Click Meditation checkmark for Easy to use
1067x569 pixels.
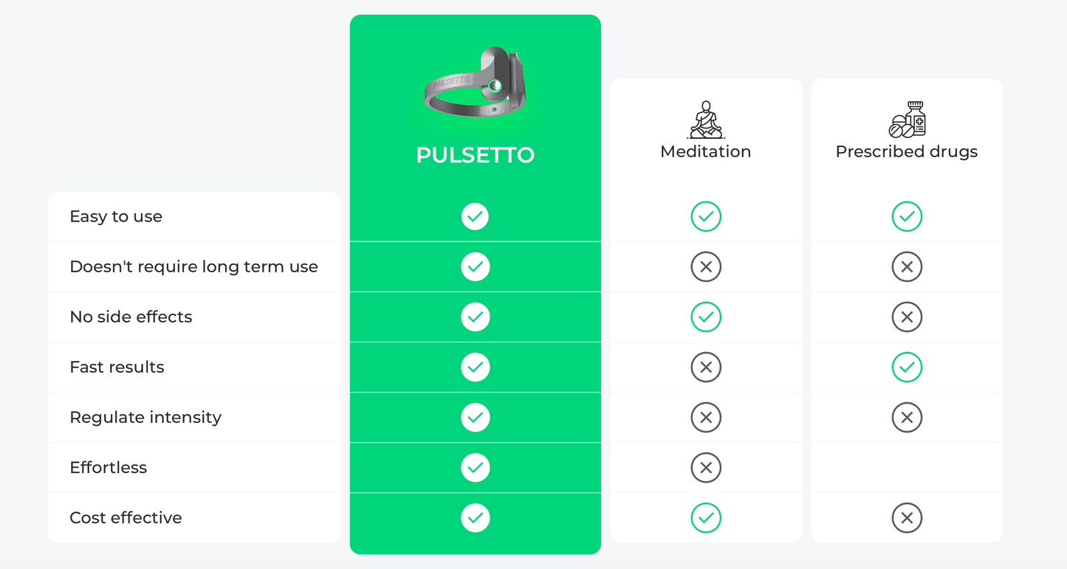[x=706, y=216]
